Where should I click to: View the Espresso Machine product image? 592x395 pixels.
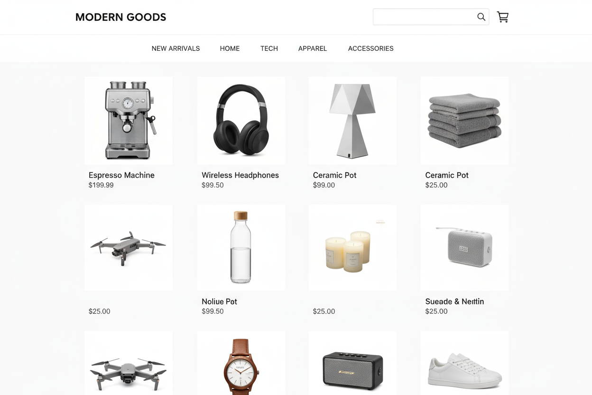129,121
